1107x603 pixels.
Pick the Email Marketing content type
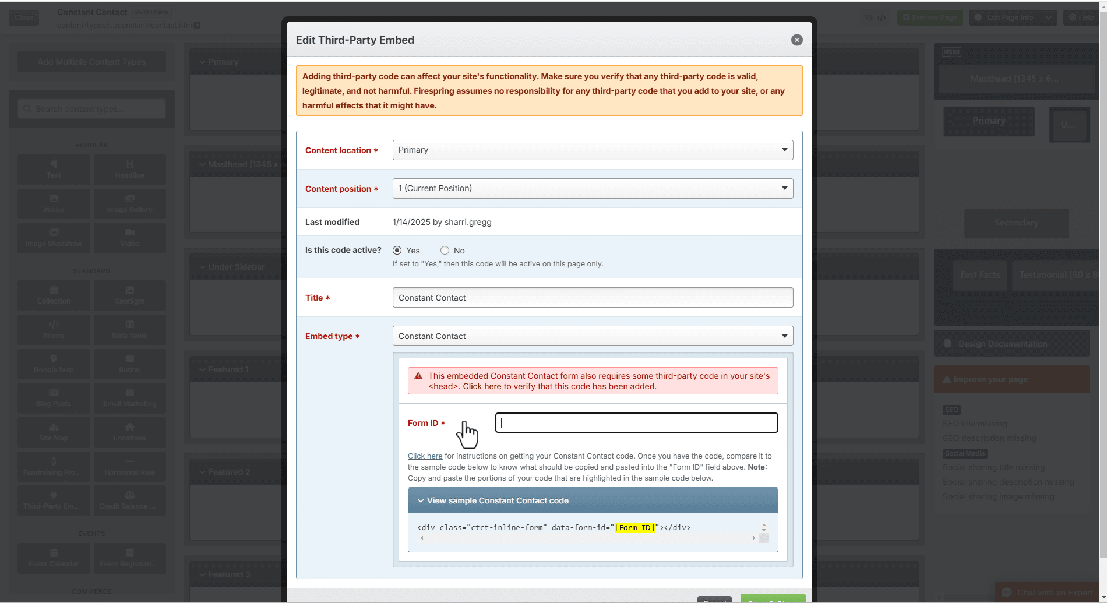click(x=129, y=398)
